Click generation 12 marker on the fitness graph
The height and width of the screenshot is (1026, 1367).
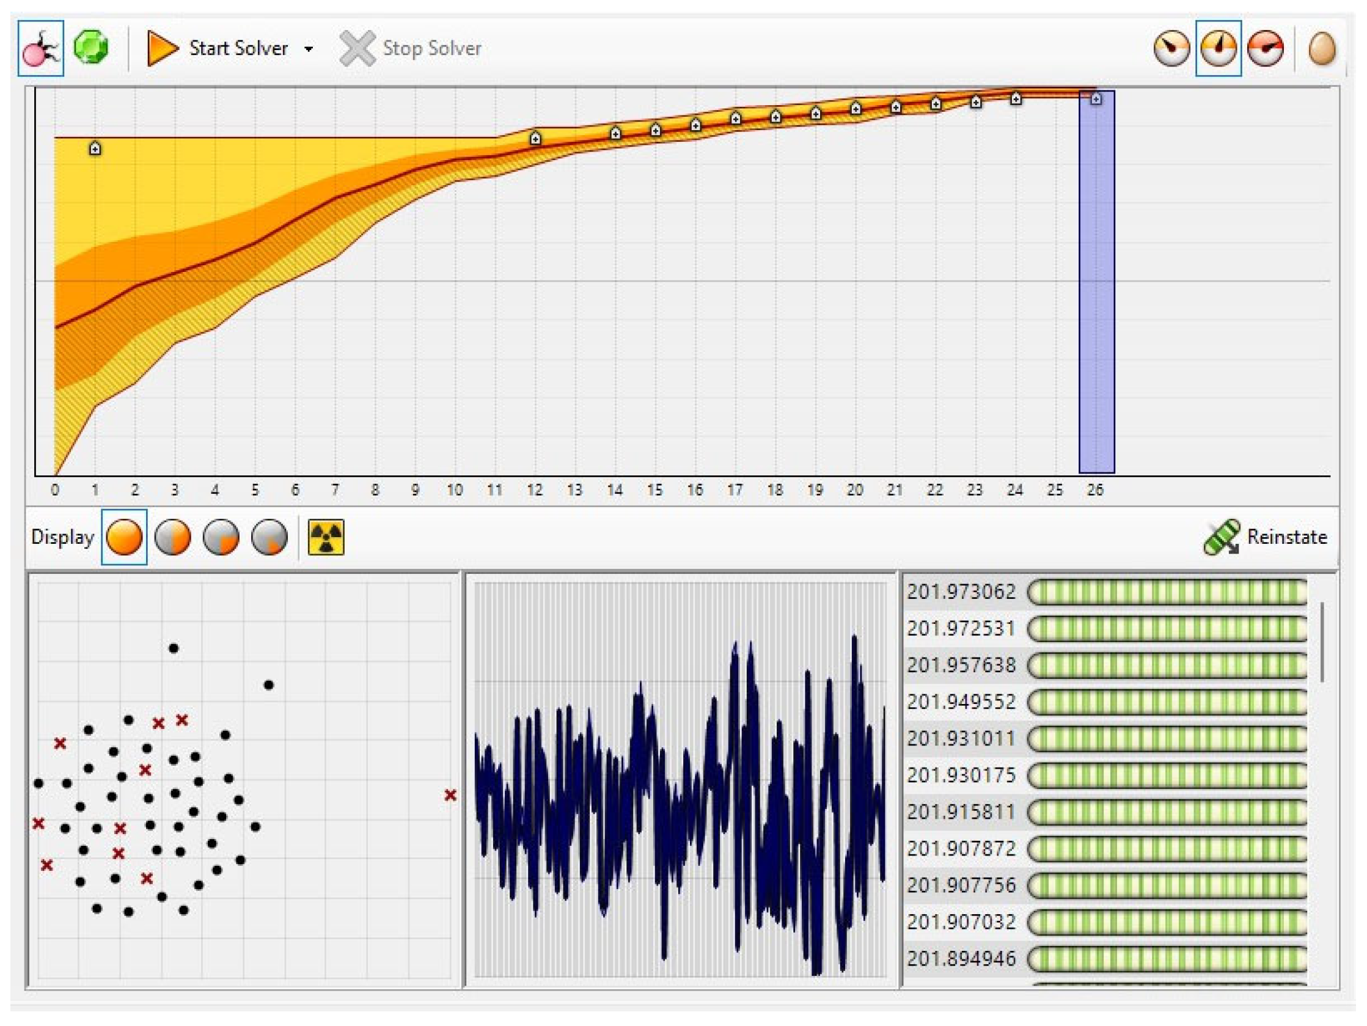click(535, 139)
